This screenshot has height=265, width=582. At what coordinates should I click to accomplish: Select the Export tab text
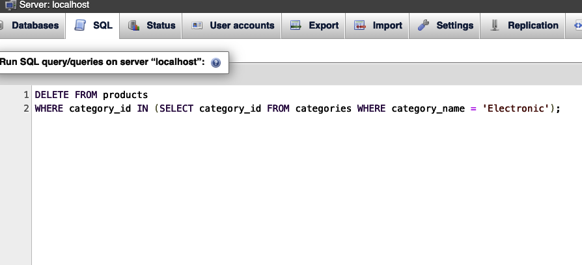[x=324, y=25]
